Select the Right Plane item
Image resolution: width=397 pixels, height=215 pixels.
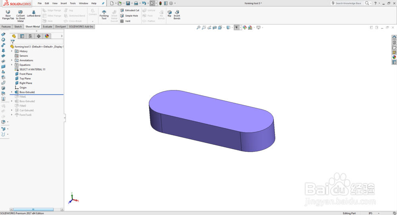pyautogui.click(x=23, y=83)
